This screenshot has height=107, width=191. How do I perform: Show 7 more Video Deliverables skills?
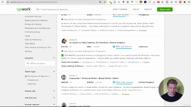click(146, 62)
